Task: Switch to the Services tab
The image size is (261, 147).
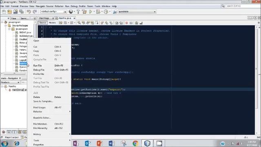Action: pyautogui.click(x=24, y=18)
